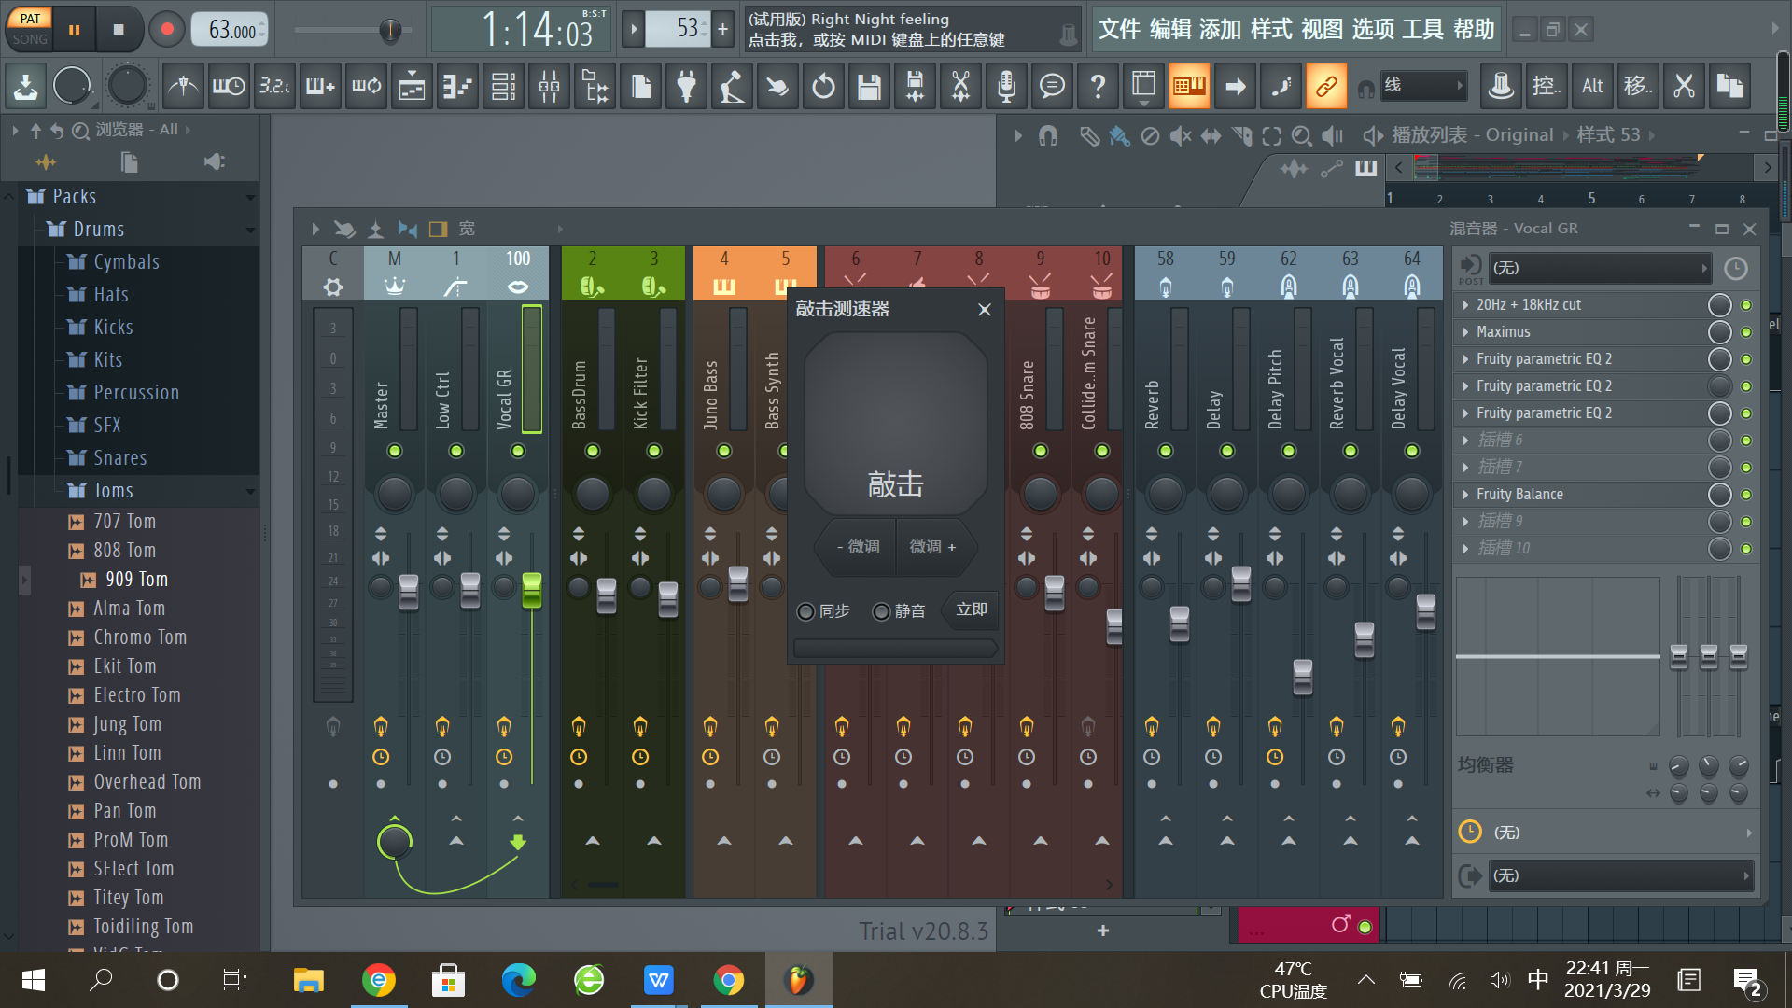Click the 立即 apply now button
This screenshot has height=1008, width=1792.
[972, 609]
